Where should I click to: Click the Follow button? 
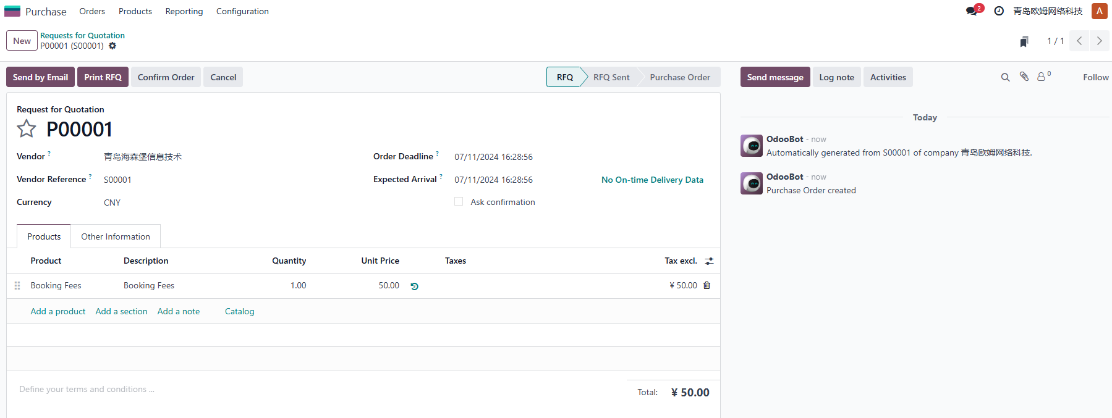click(x=1095, y=77)
